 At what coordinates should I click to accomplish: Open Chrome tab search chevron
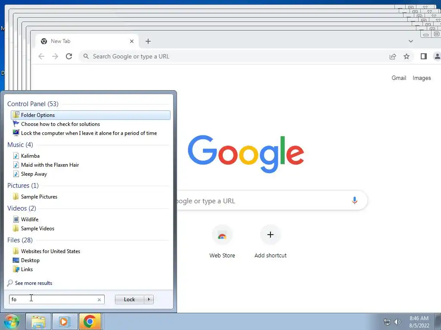pos(410,41)
